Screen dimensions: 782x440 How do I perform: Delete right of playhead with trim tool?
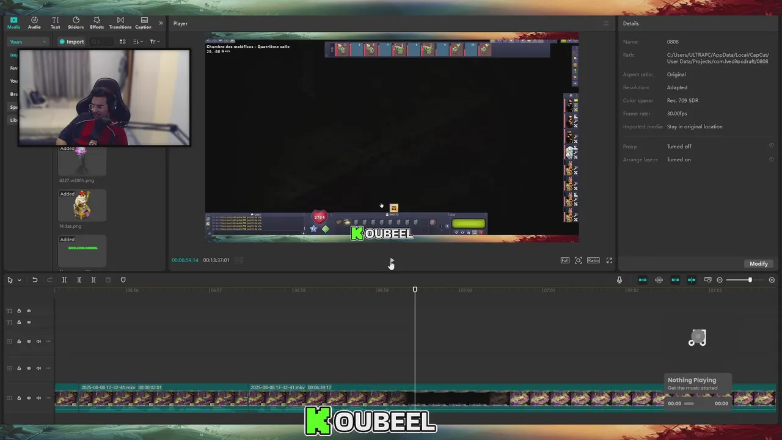point(93,280)
